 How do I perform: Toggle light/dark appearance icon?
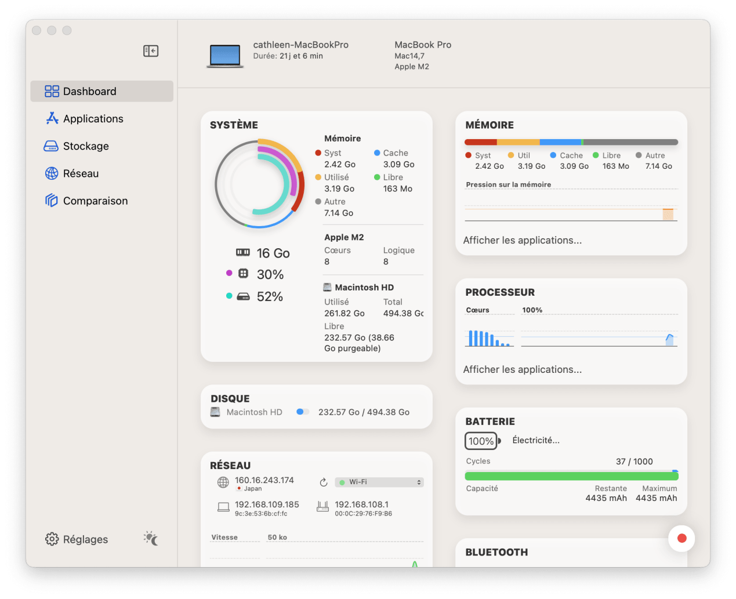tap(151, 539)
